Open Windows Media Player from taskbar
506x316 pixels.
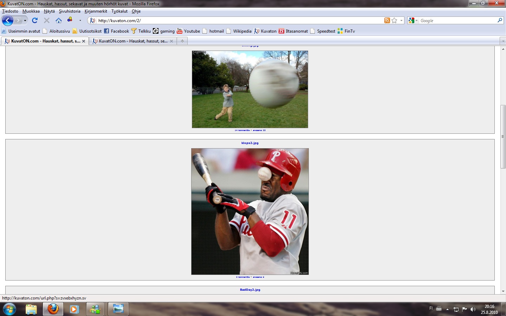[x=74, y=309]
